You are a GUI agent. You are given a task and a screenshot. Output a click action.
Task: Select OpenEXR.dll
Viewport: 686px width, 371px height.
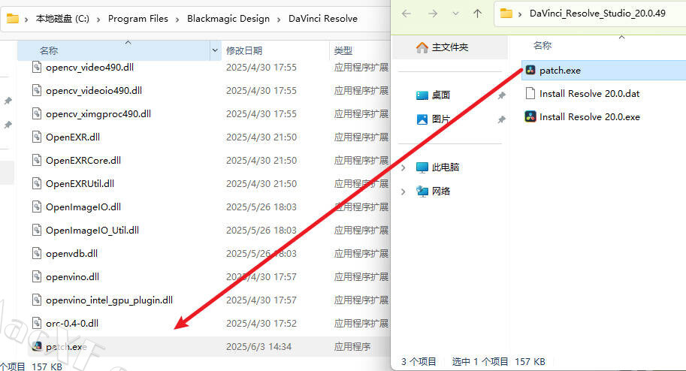73,137
